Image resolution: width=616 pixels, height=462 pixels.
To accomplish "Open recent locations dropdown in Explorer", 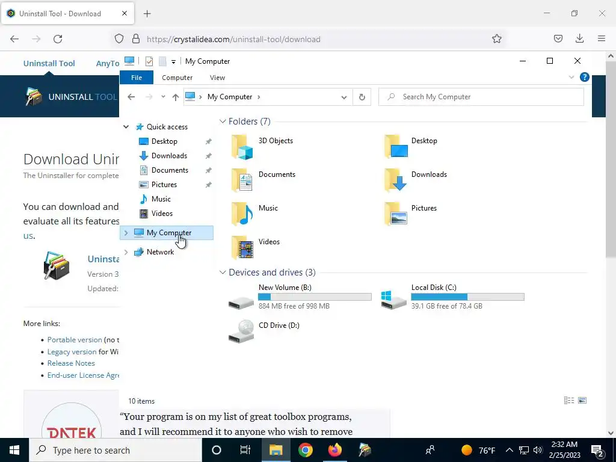I will point(163,97).
